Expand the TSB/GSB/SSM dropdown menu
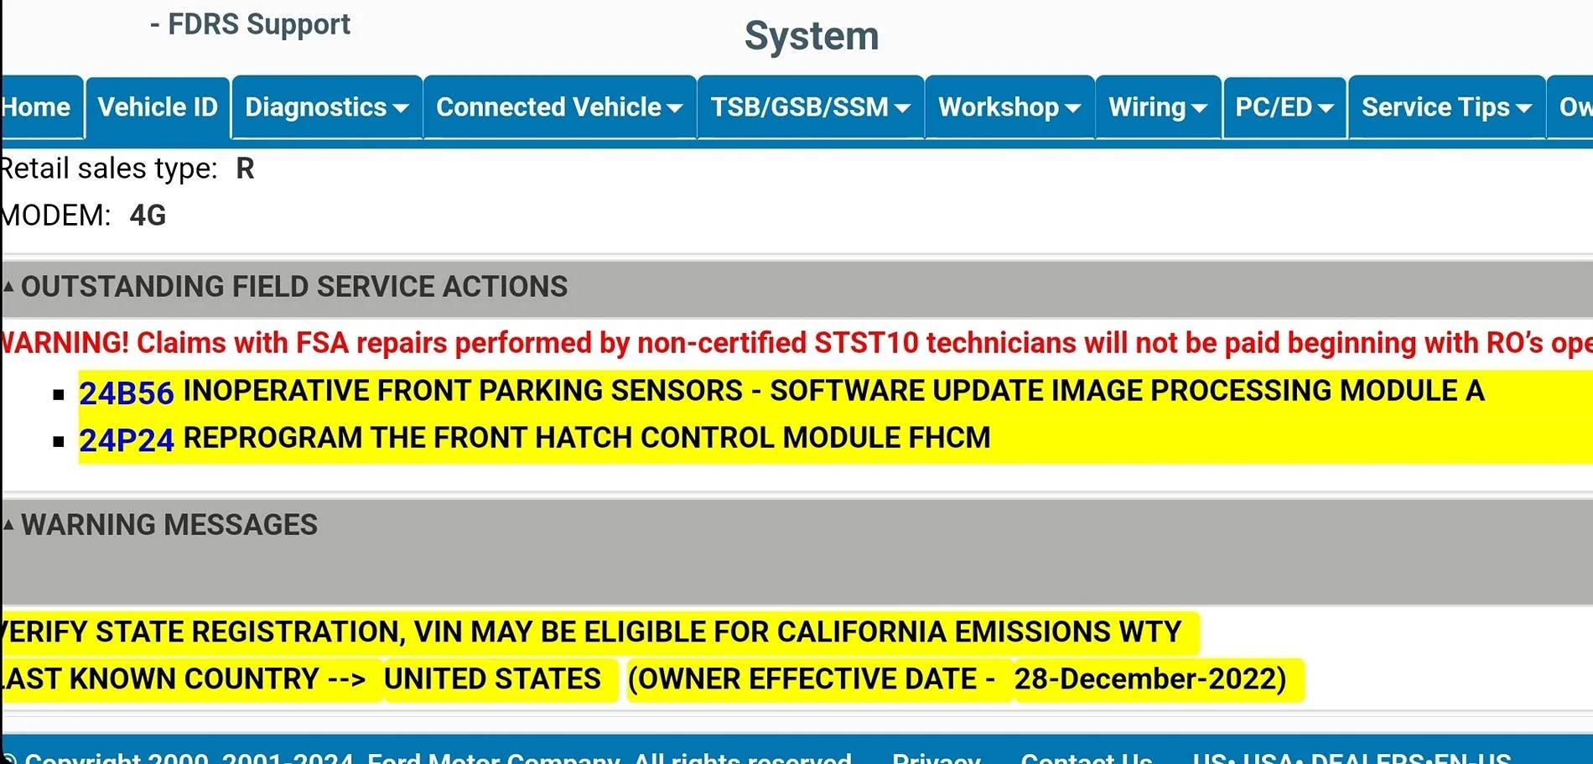Image resolution: width=1593 pixels, height=764 pixels. click(x=810, y=107)
